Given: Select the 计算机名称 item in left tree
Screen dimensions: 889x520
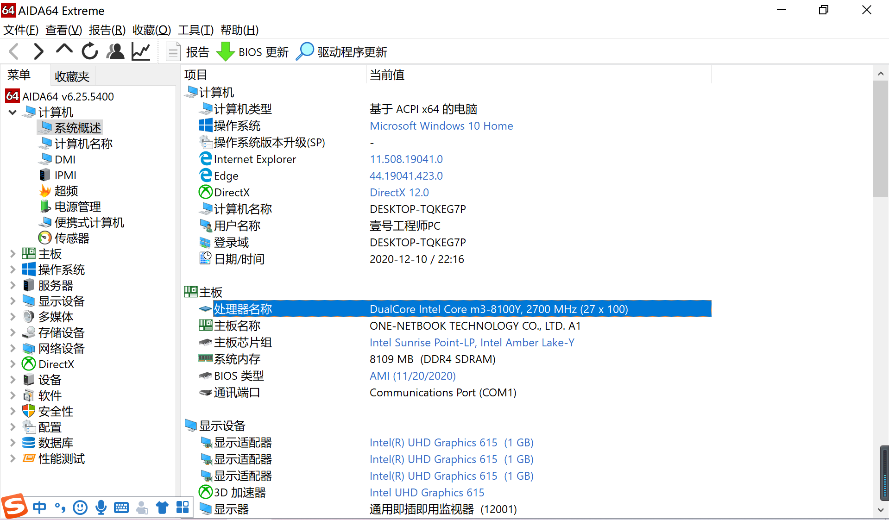Looking at the screenshot, I should pos(76,144).
